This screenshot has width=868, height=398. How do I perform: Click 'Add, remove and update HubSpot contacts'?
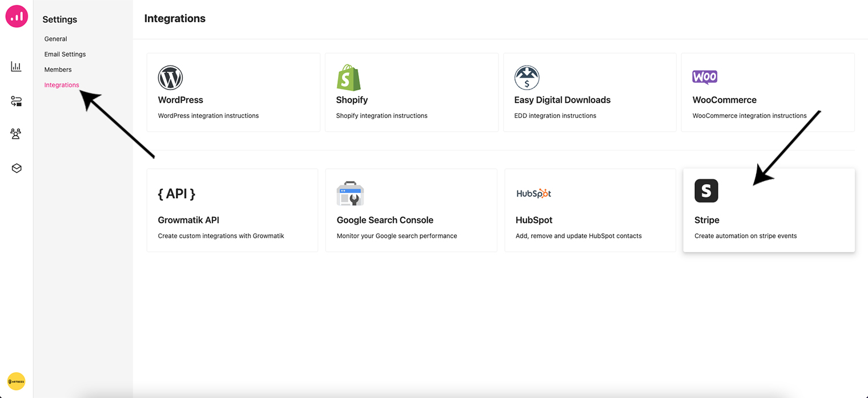click(578, 236)
